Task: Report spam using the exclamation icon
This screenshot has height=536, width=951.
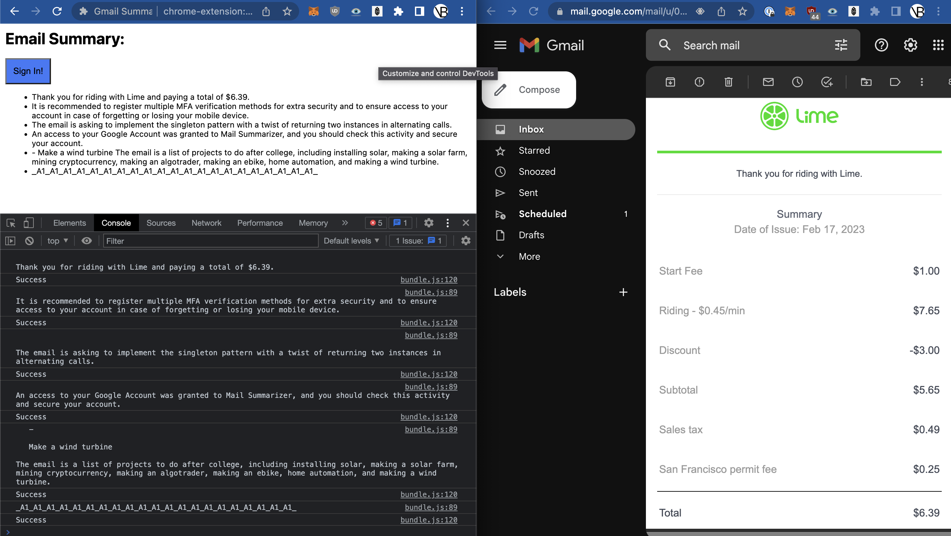Action: click(x=699, y=82)
